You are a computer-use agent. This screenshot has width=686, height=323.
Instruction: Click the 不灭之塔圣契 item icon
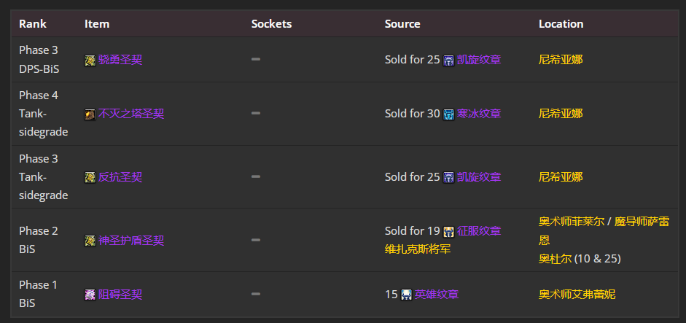tap(90, 114)
